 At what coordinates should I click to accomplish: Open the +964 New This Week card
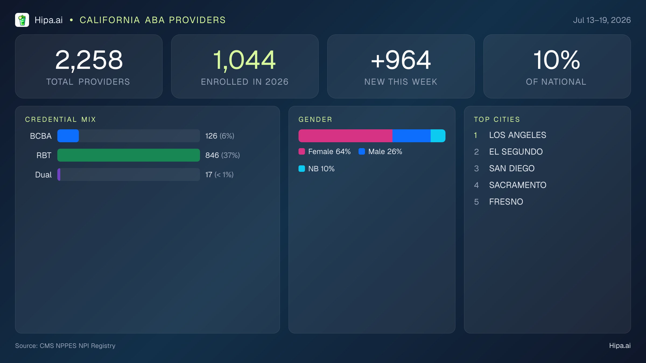401,66
